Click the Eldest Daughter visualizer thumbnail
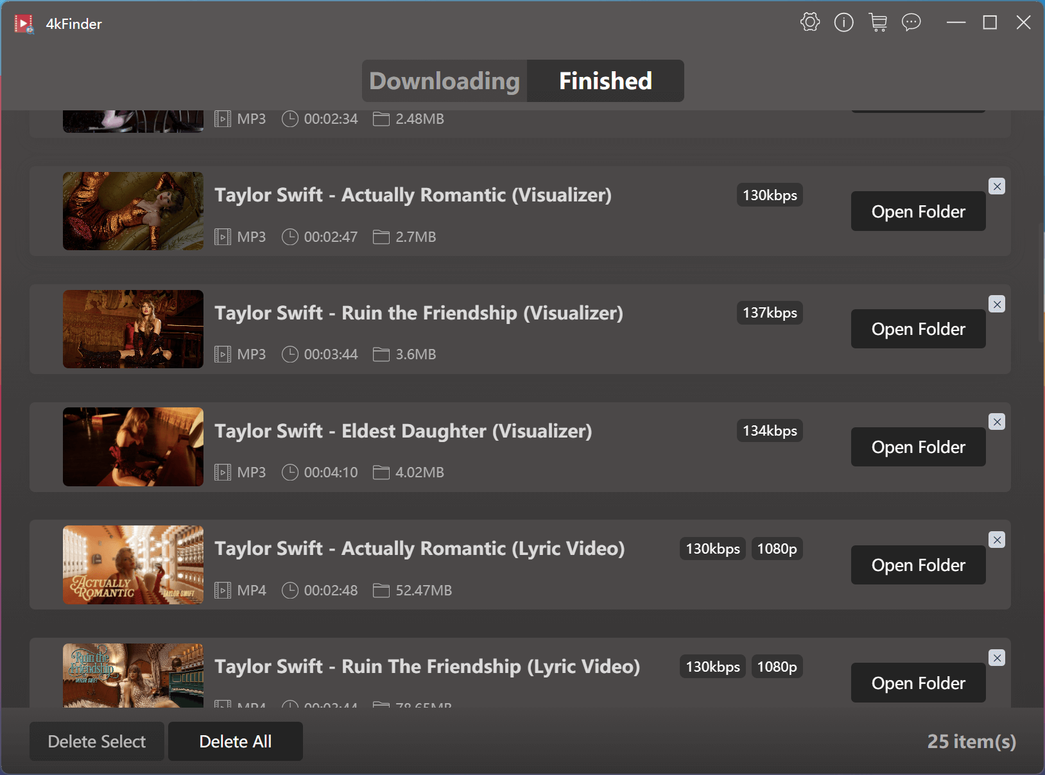Image resolution: width=1045 pixels, height=775 pixels. (133, 447)
